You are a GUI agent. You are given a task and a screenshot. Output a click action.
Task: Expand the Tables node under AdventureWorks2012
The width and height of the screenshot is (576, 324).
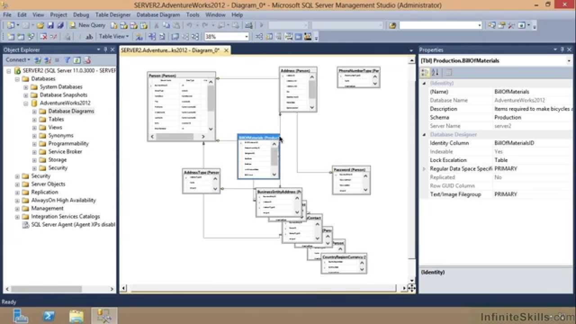click(x=34, y=119)
